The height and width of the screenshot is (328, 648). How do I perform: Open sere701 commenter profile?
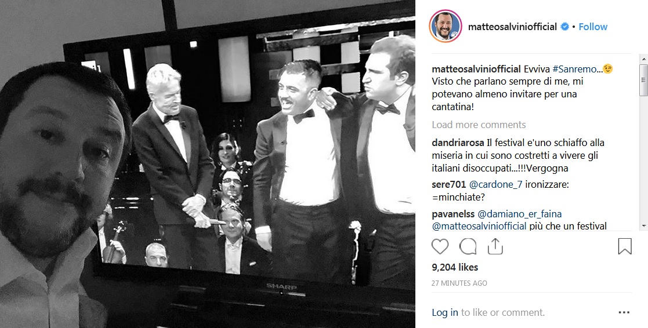[449, 184]
